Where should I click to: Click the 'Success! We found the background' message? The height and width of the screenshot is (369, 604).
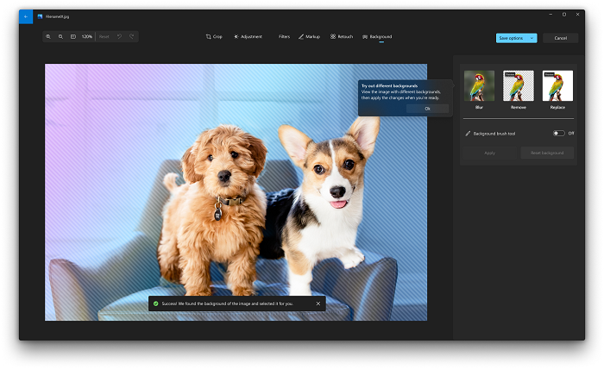(x=227, y=303)
